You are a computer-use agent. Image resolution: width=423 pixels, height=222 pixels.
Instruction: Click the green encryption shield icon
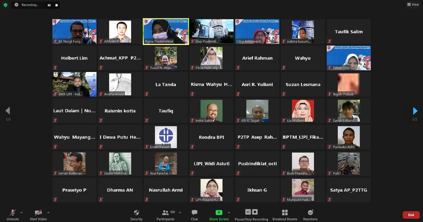pyautogui.click(x=5, y=5)
